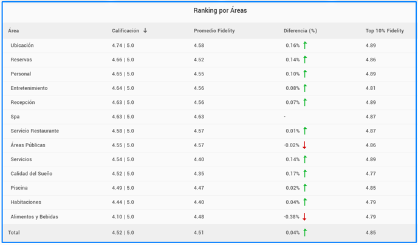Select the Servicio Restaurante row
The width and height of the screenshot is (418, 245).
click(x=35, y=131)
